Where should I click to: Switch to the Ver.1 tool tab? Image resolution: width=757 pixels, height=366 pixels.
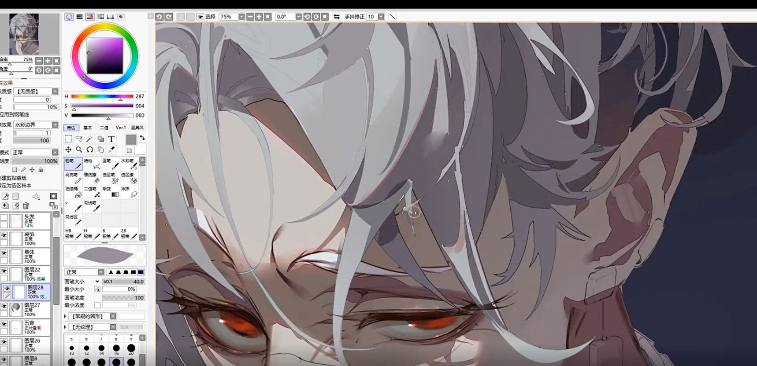pos(121,128)
